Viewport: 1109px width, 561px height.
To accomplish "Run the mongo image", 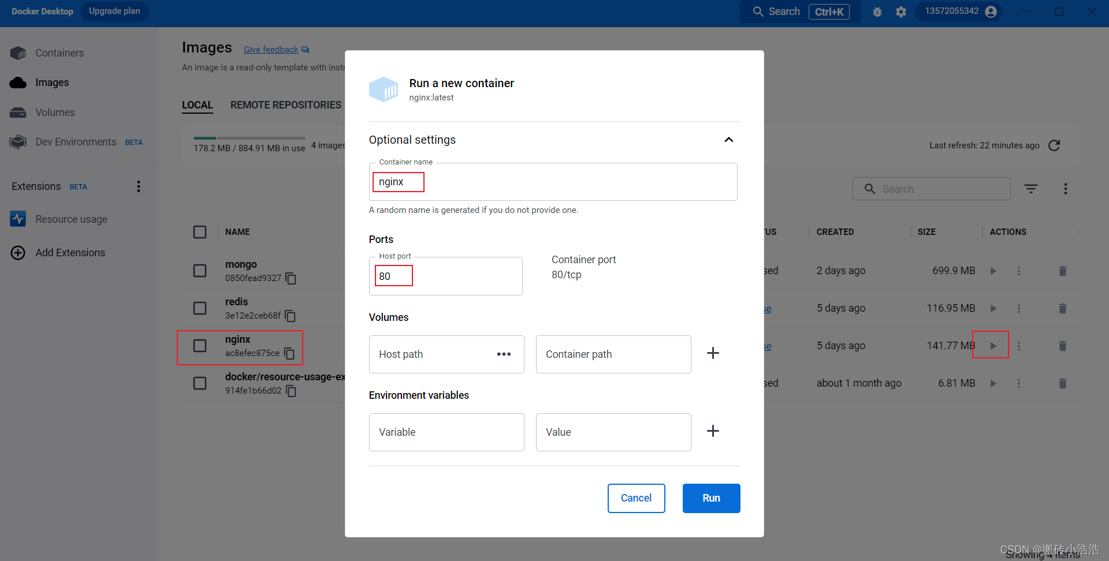I will click(993, 271).
